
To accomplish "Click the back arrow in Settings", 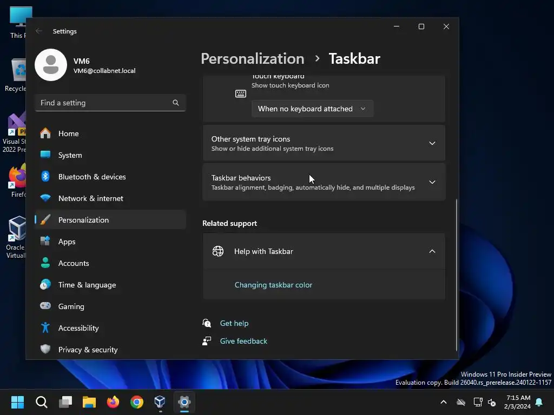I will pyautogui.click(x=39, y=31).
